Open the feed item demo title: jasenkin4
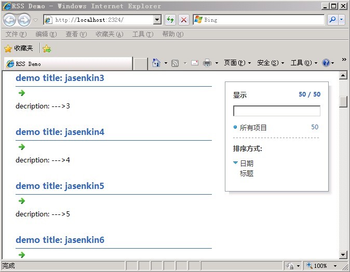 coord(60,132)
